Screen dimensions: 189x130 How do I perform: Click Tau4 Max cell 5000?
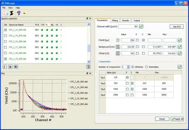point(164,95)
